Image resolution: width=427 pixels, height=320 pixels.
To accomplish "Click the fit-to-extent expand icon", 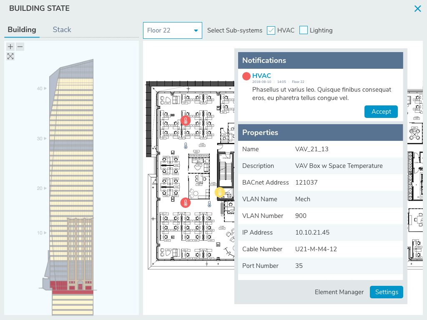I will pyautogui.click(x=10, y=56).
